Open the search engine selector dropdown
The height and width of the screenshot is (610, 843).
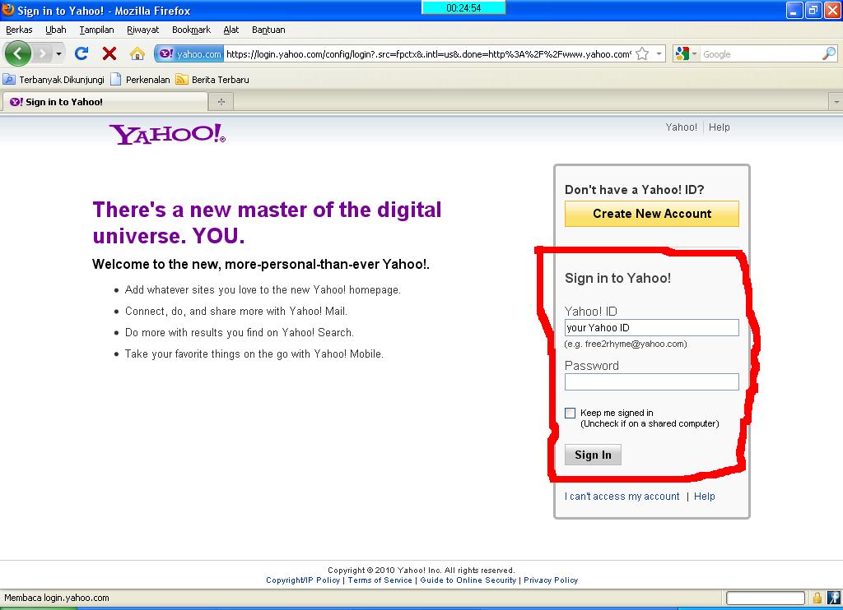[x=694, y=53]
